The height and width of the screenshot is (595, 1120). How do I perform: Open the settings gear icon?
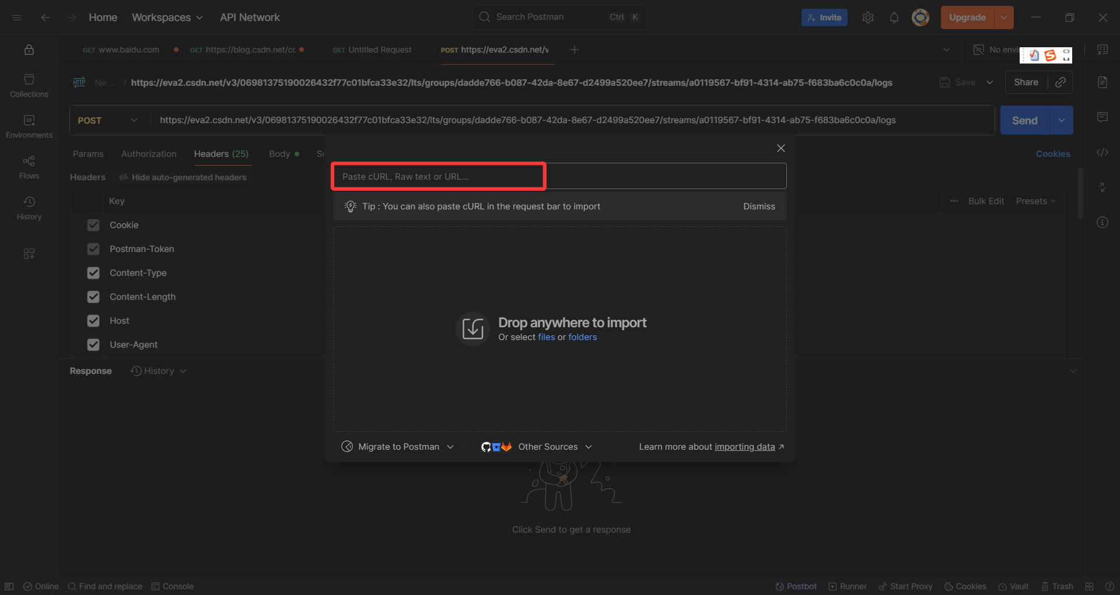(x=868, y=17)
